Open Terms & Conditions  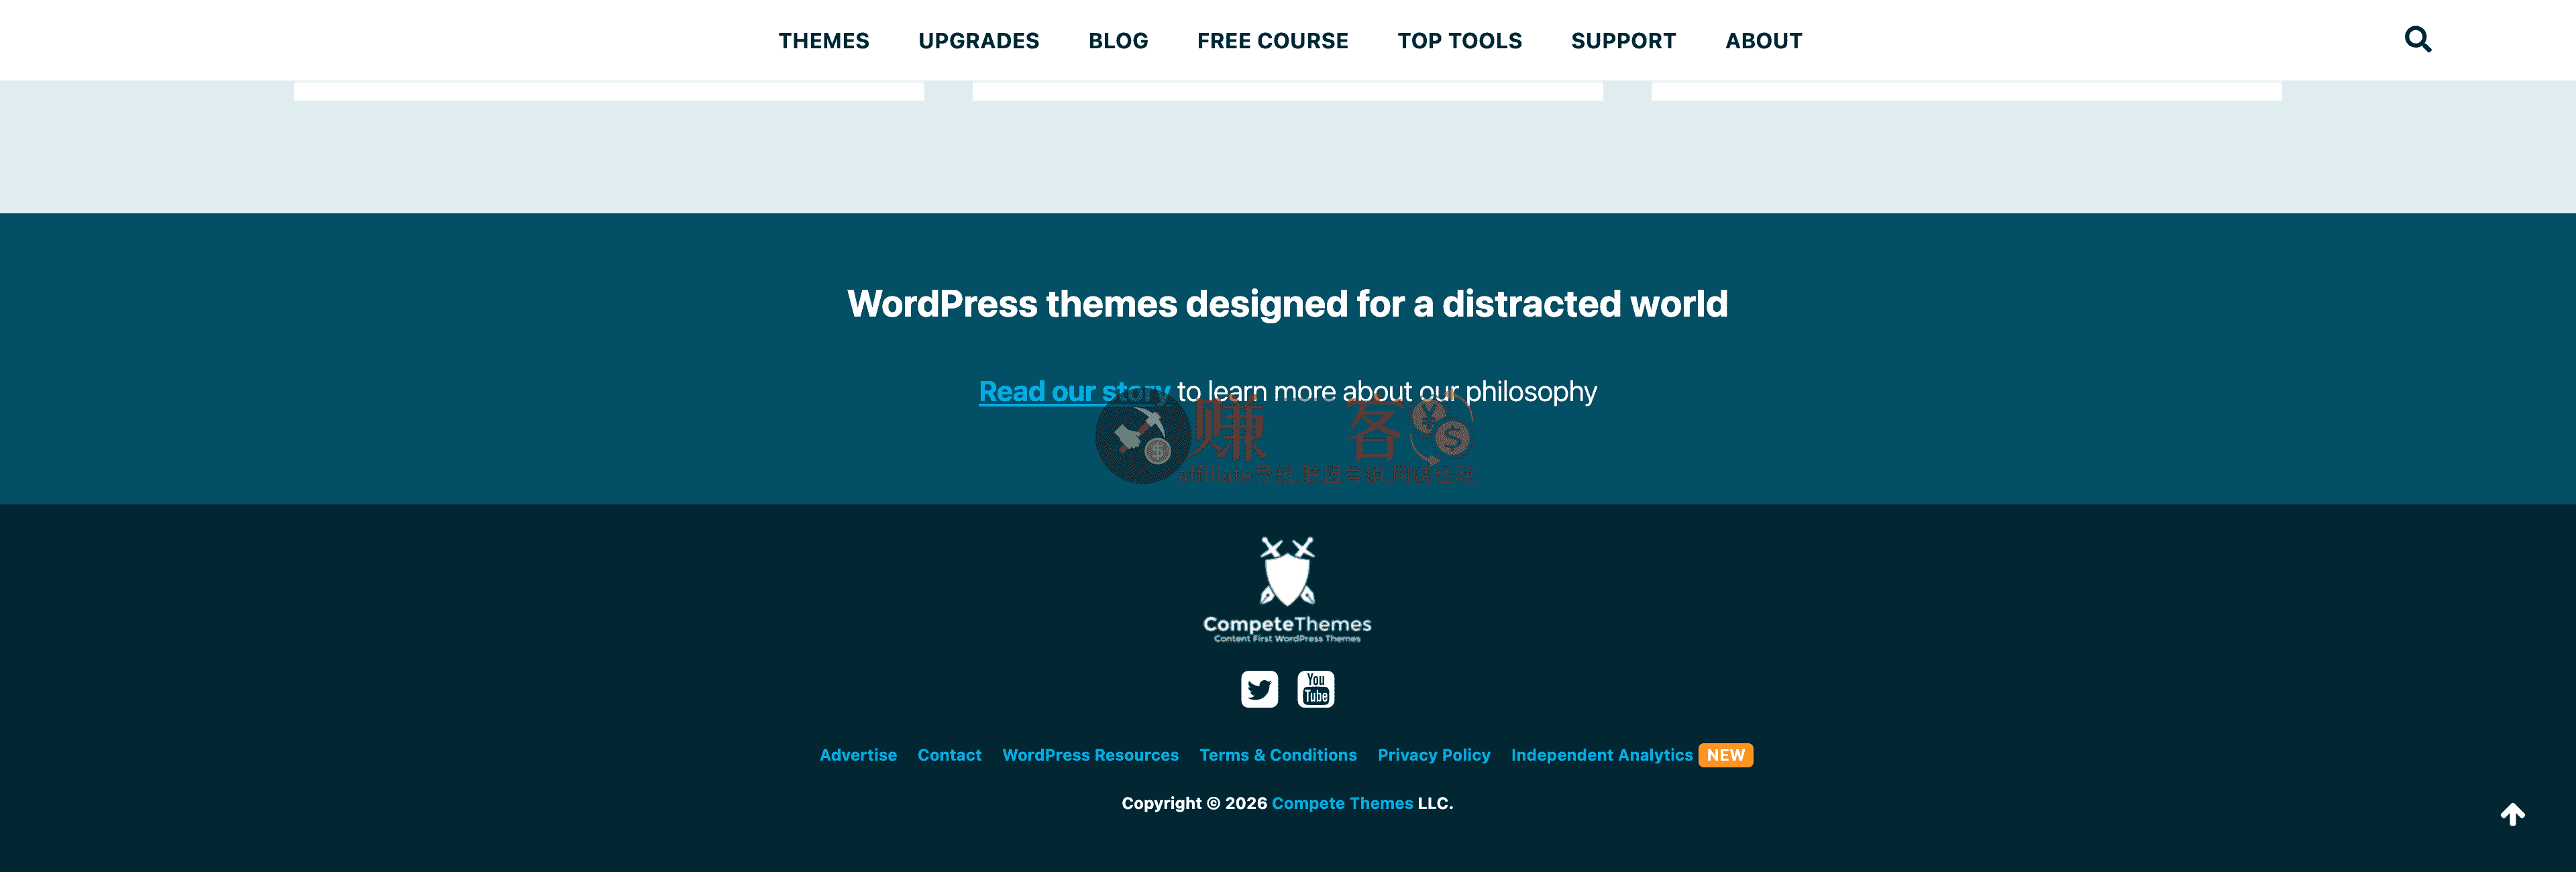1278,755
